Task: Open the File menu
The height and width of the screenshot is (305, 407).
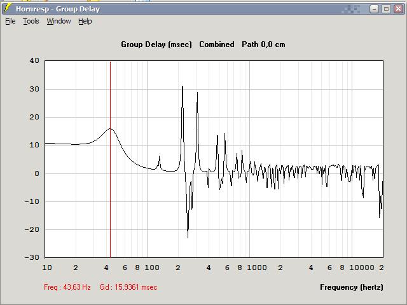Action: point(10,21)
